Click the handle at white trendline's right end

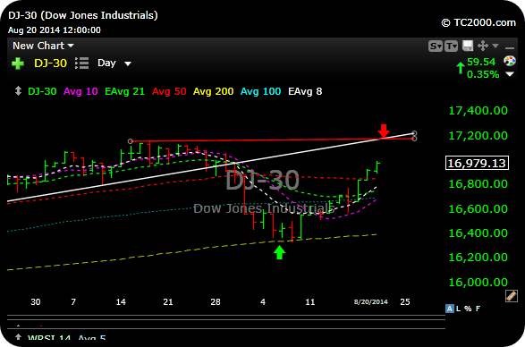(x=414, y=133)
